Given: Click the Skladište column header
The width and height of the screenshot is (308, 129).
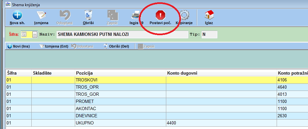Looking at the screenshot, I should tap(53, 73).
